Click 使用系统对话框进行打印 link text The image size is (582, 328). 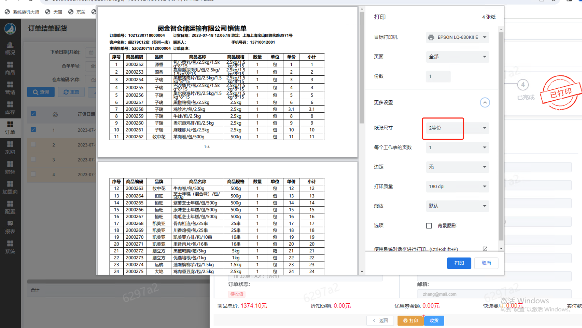(x=416, y=249)
